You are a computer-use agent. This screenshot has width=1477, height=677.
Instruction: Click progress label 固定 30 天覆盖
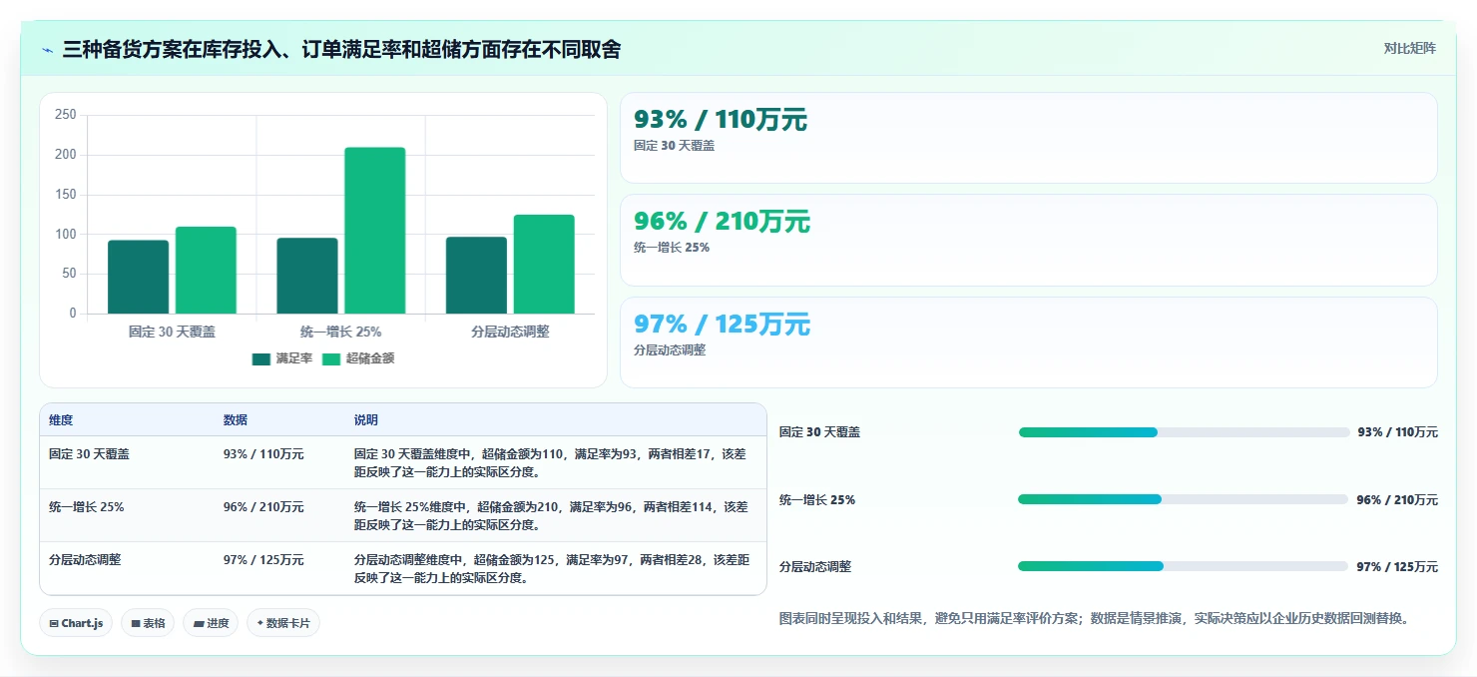click(819, 432)
